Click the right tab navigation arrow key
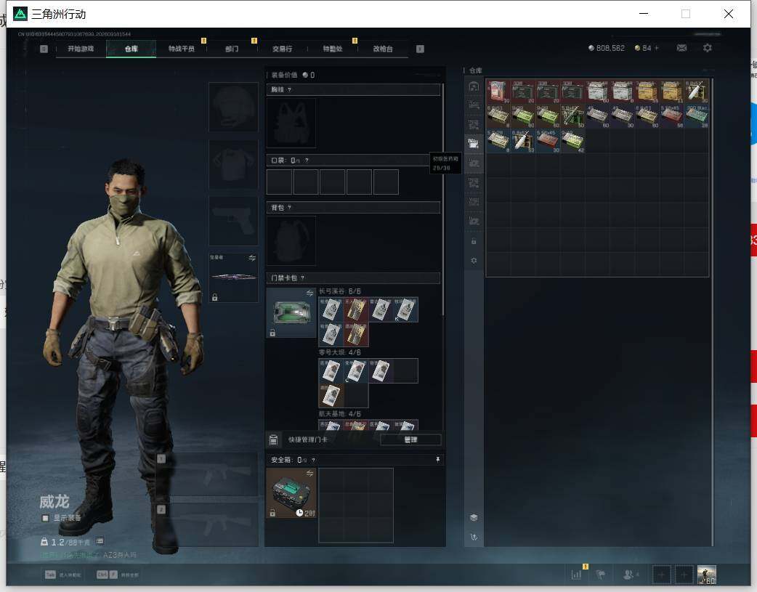757x592 pixels. (420, 49)
